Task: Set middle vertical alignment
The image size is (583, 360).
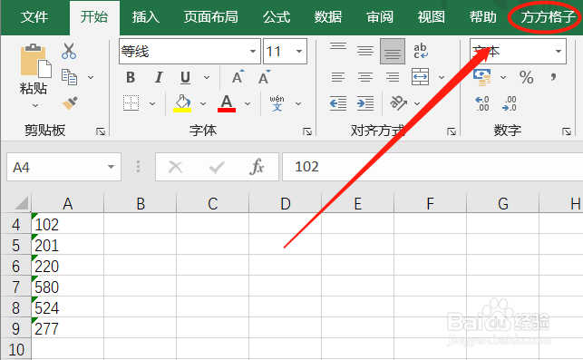Action: (x=365, y=51)
